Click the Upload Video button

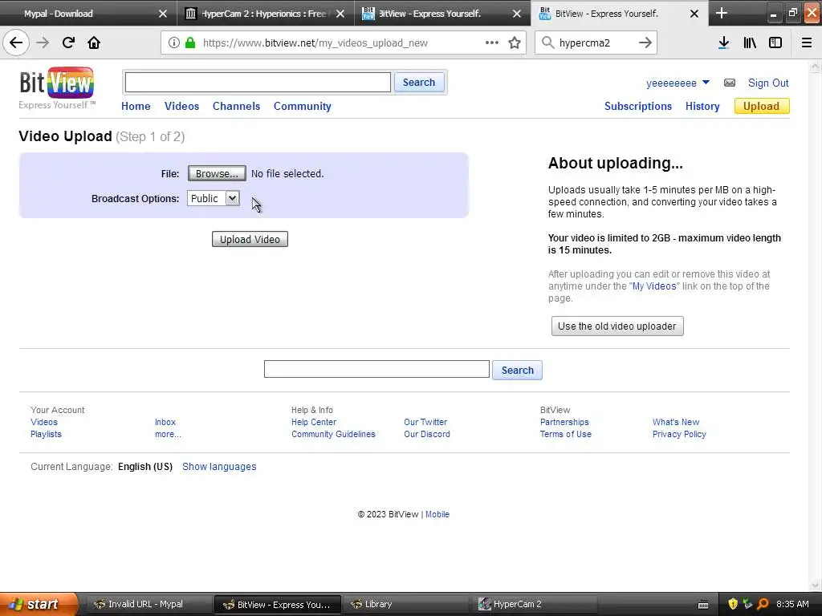tap(250, 239)
